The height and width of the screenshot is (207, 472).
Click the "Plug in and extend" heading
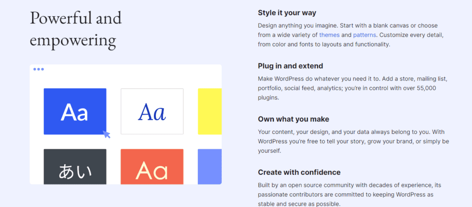click(x=290, y=66)
